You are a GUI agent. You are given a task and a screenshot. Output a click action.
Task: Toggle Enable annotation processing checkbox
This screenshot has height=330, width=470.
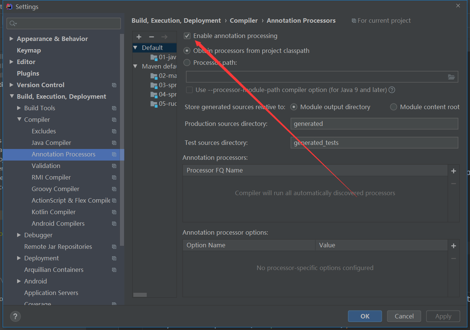tap(187, 36)
